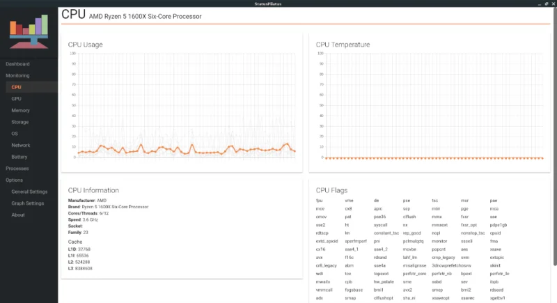This screenshot has height=303, width=557.
Task: Click the CPU Information heading
Action: coord(93,190)
